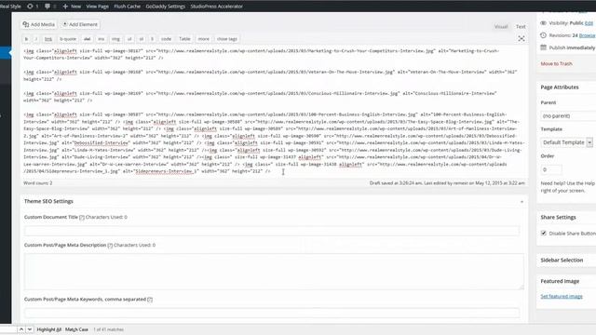Click the Custom Document Title field
The height and width of the screenshot is (335, 596).
[x=272, y=231]
